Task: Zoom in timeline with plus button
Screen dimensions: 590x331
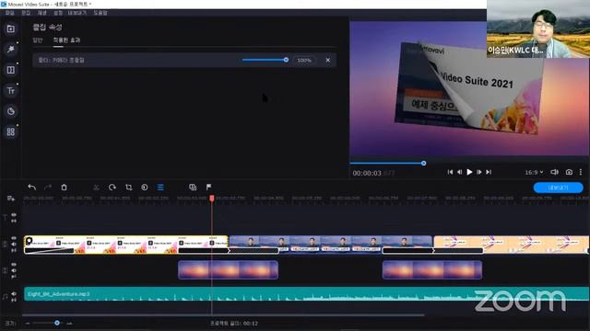Action: 69,323
